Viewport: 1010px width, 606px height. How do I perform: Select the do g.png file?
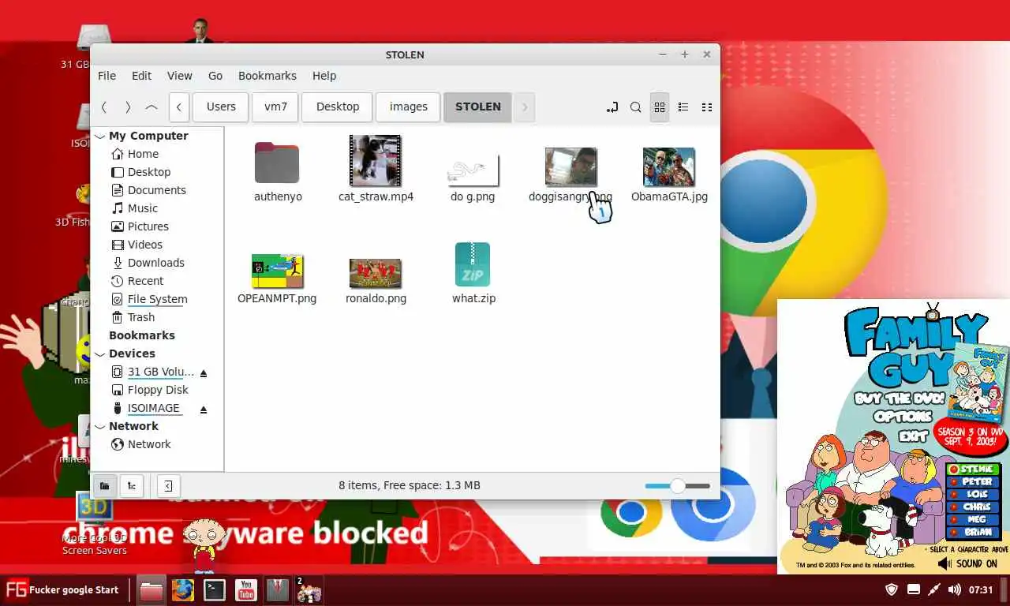(x=473, y=178)
